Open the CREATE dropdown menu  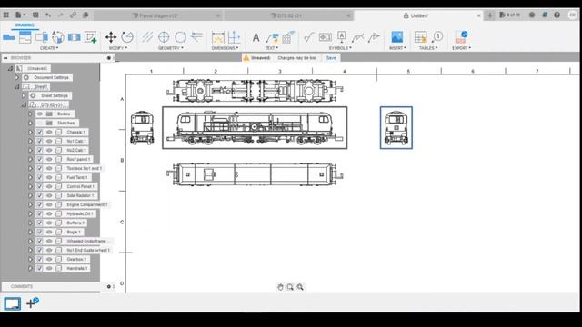[x=49, y=48]
